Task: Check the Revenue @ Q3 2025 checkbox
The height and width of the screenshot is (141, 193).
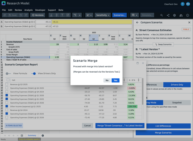Action: pyautogui.click(x=7, y=84)
